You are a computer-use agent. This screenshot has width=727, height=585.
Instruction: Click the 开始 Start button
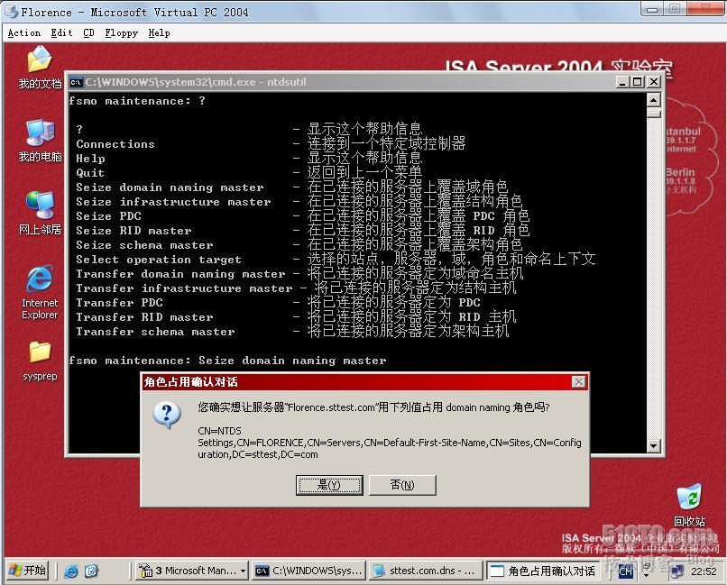[27, 571]
